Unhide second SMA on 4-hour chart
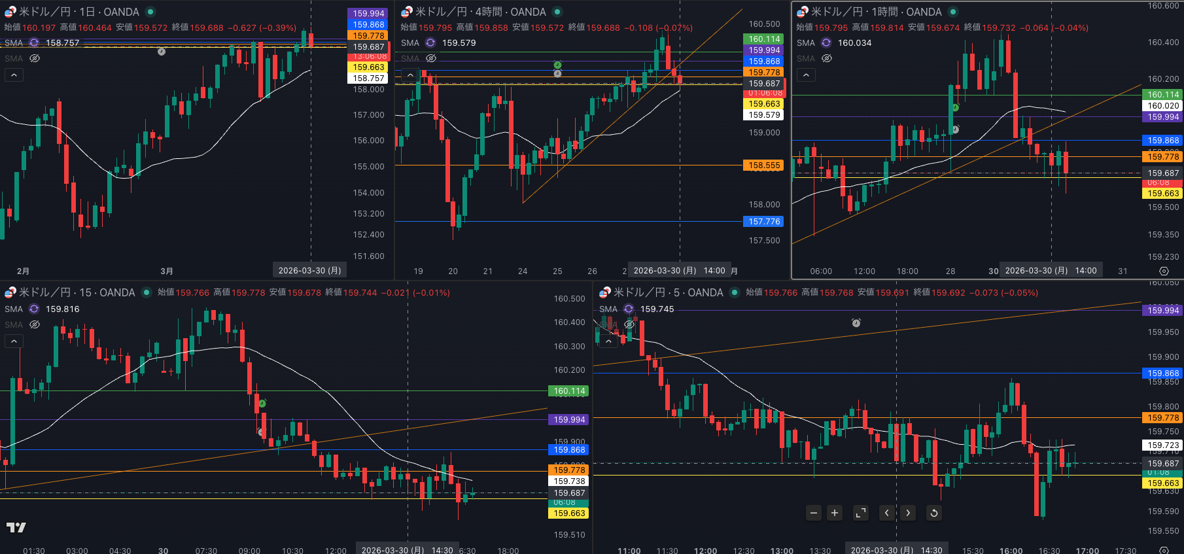The height and width of the screenshot is (554, 1184). pyautogui.click(x=431, y=58)
